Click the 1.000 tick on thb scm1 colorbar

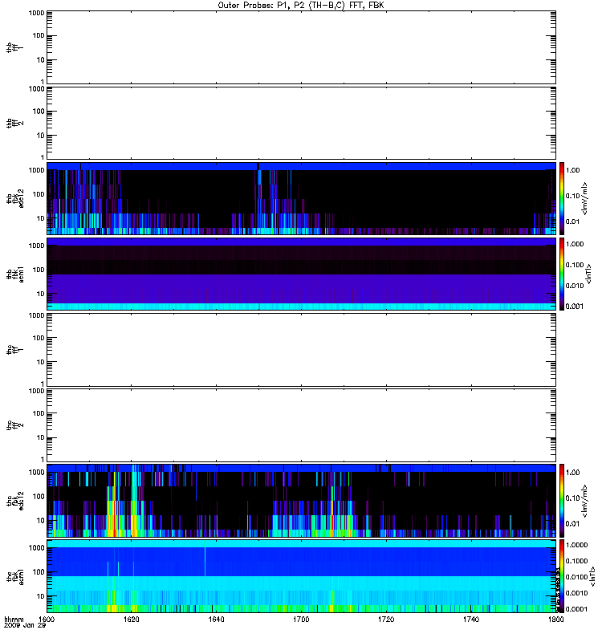pos(575,244)
